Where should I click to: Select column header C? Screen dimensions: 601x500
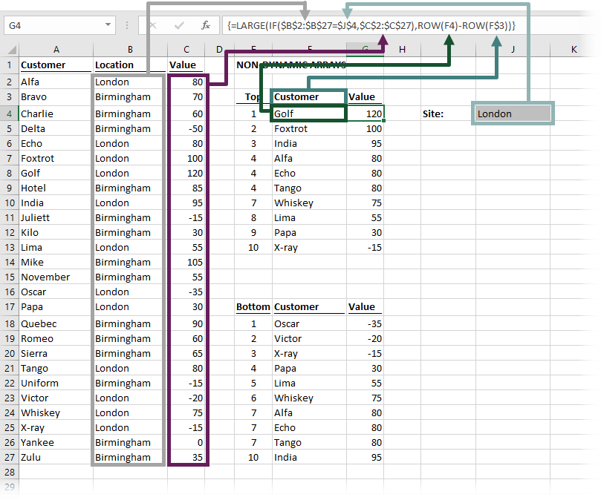[186, 50]
